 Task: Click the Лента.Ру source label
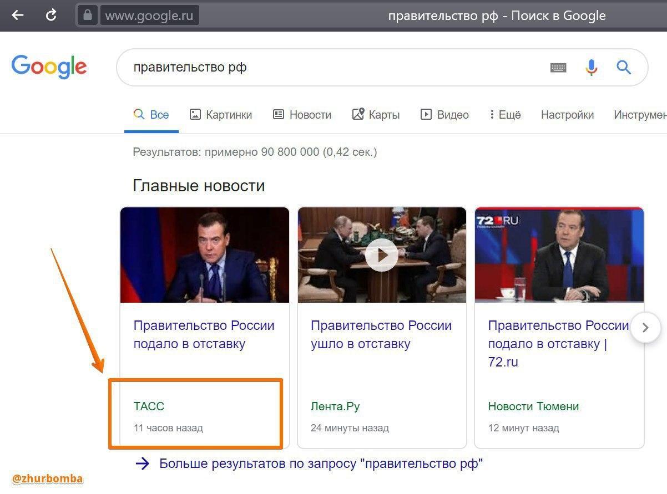coord(335,406)
